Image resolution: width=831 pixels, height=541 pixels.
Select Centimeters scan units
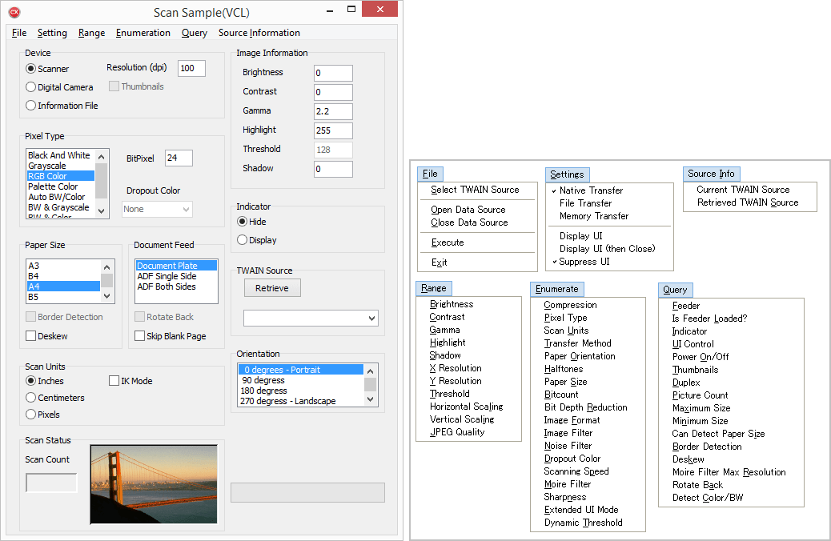[x=30, y=398]
